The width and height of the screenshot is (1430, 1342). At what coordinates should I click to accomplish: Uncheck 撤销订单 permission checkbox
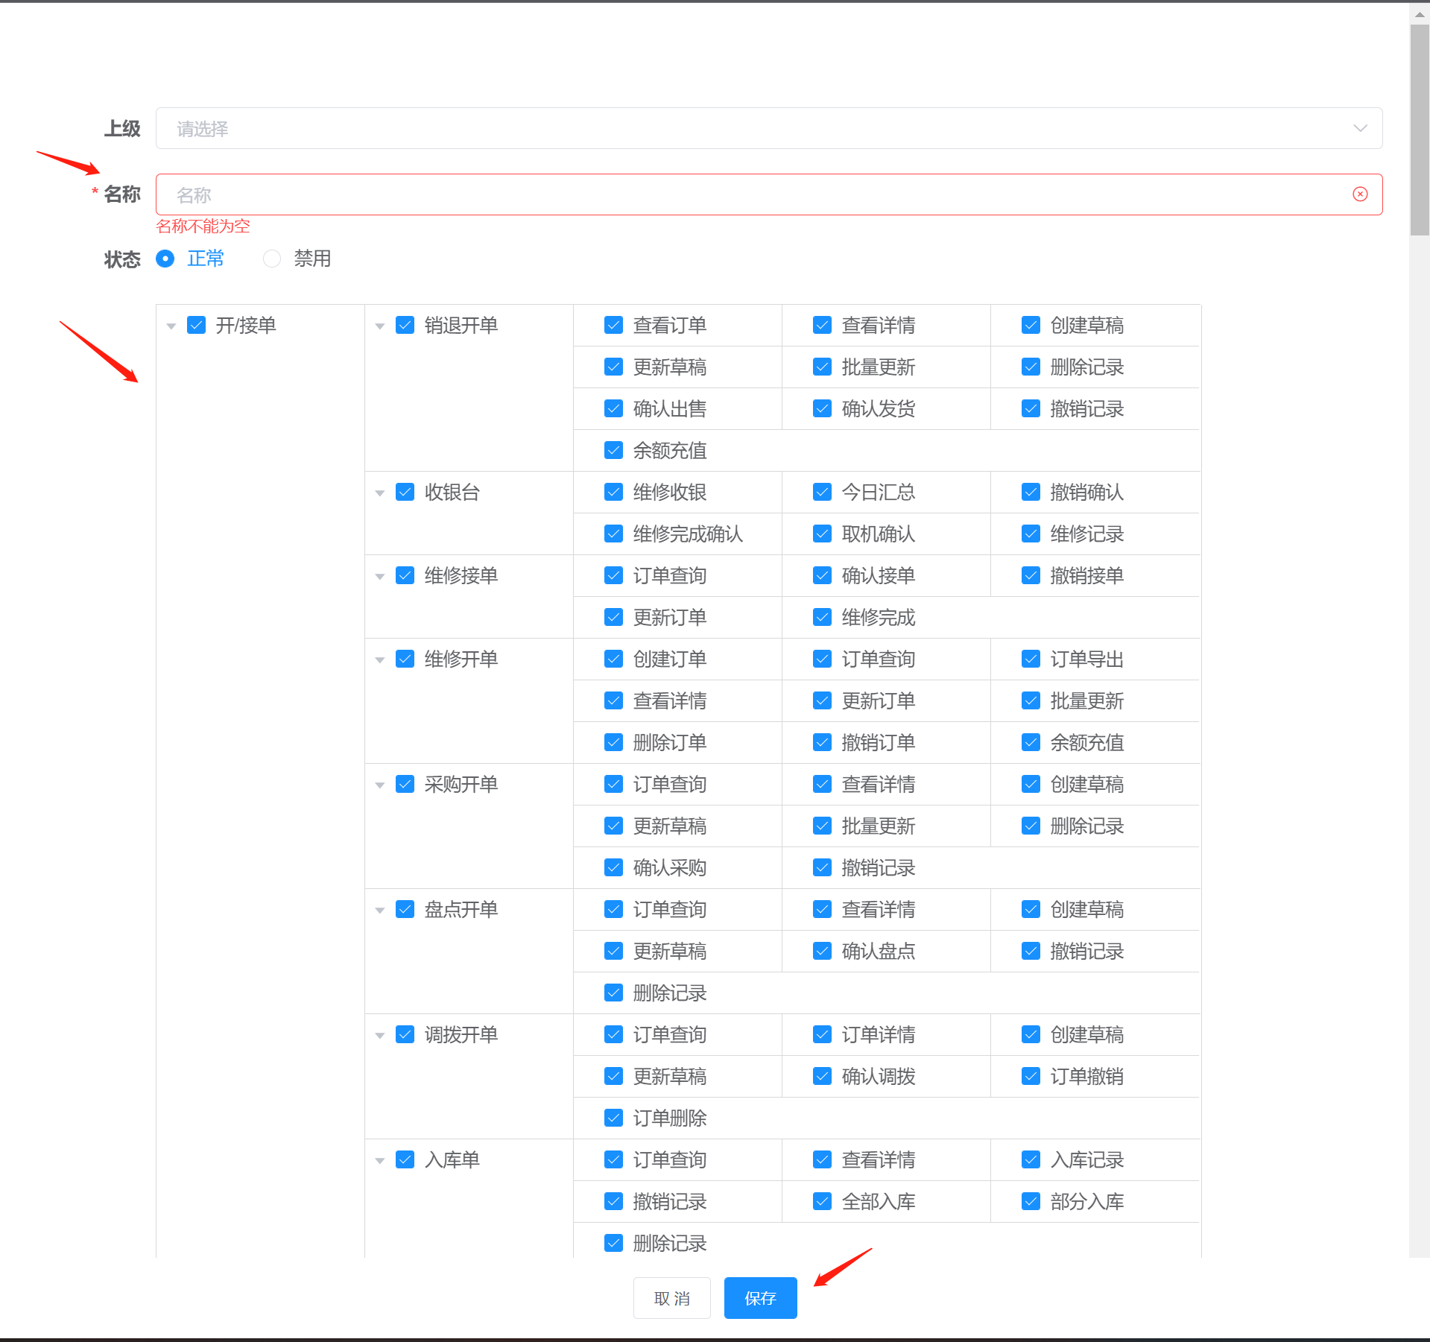pos(823,742)
